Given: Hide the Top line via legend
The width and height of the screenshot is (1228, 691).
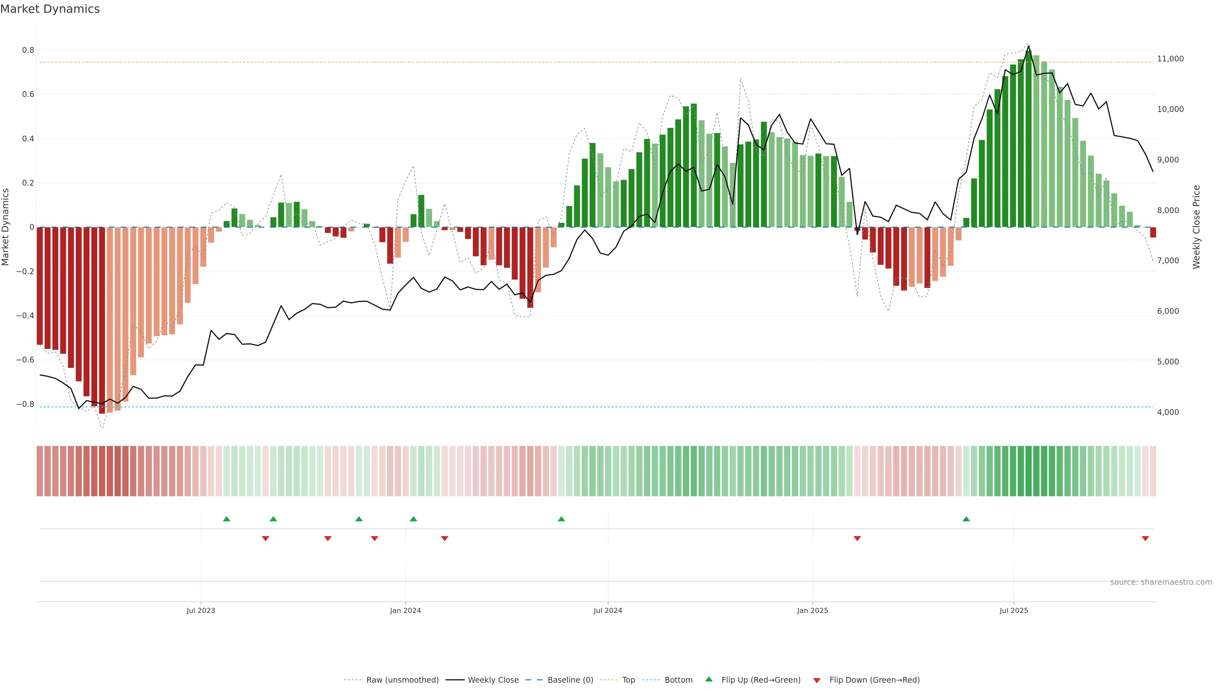Looking at the screenshot, I should 628,679.
